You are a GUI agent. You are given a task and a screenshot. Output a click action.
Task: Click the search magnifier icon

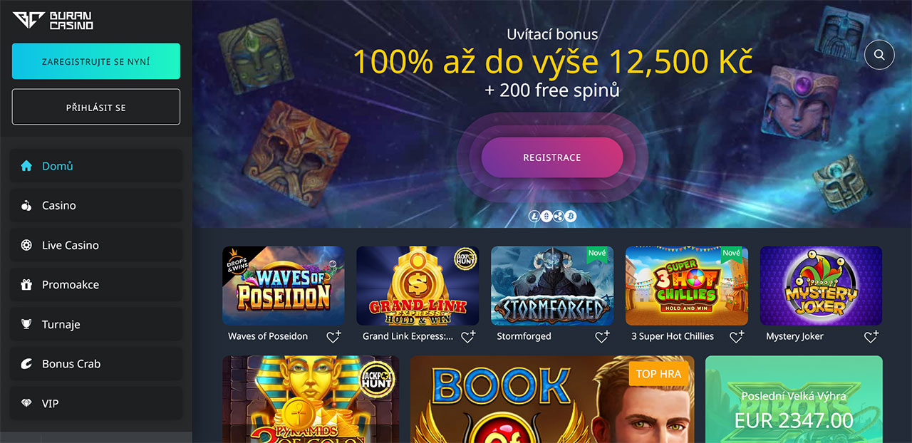click(879, 55)
